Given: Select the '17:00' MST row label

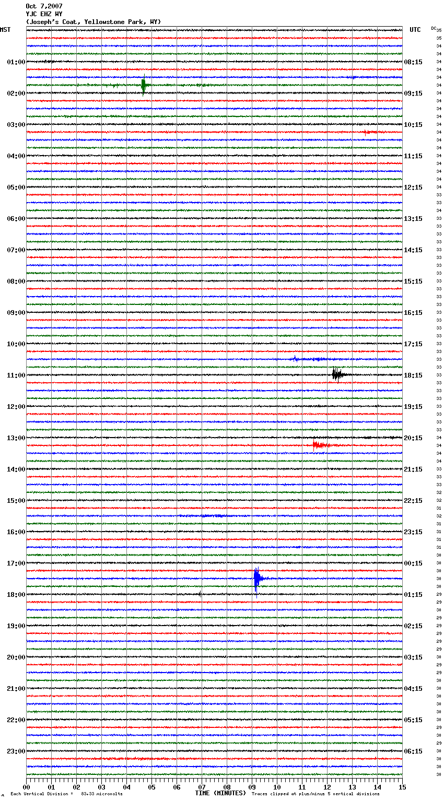Looking at the screenshot, I should click(x=16, y=563).
